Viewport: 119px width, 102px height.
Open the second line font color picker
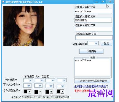click(x=38, y=92)
